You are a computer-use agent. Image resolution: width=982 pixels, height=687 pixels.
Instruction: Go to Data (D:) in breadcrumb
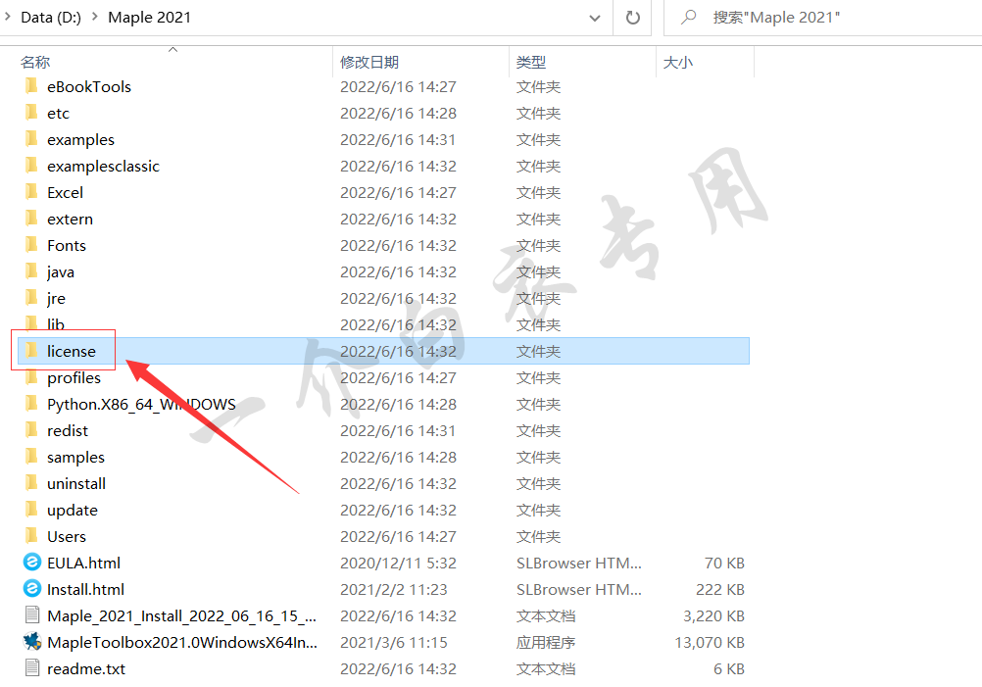click(51, 18)
